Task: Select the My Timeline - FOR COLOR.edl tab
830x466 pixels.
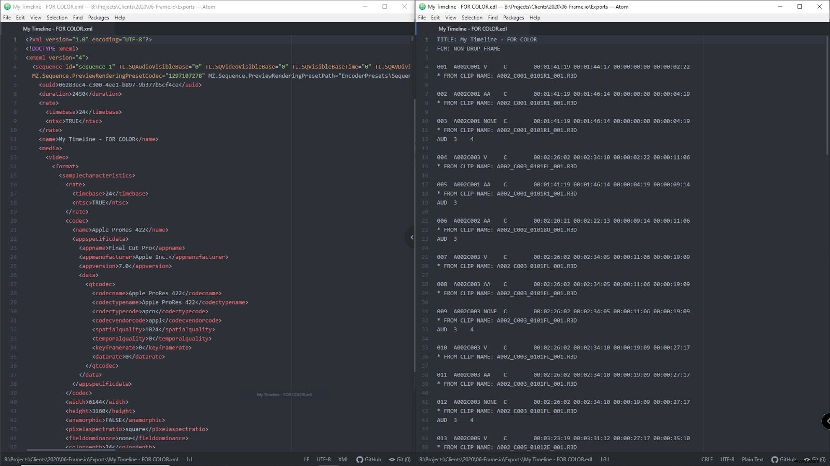Action: pos(472,29)
